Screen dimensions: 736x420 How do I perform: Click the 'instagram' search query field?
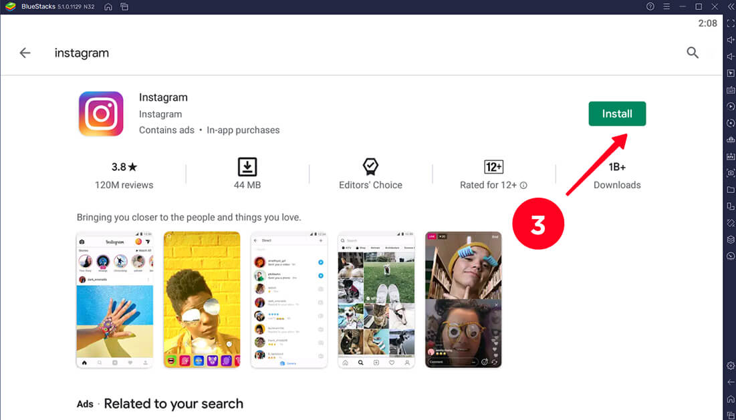[x=82, y=53]
